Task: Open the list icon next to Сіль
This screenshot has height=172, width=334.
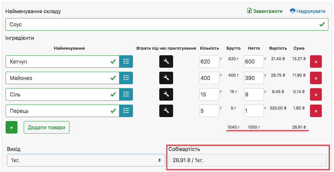Action: click(x=126, y=94)
